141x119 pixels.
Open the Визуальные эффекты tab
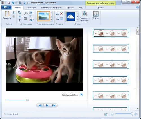(x=52, y=8)
